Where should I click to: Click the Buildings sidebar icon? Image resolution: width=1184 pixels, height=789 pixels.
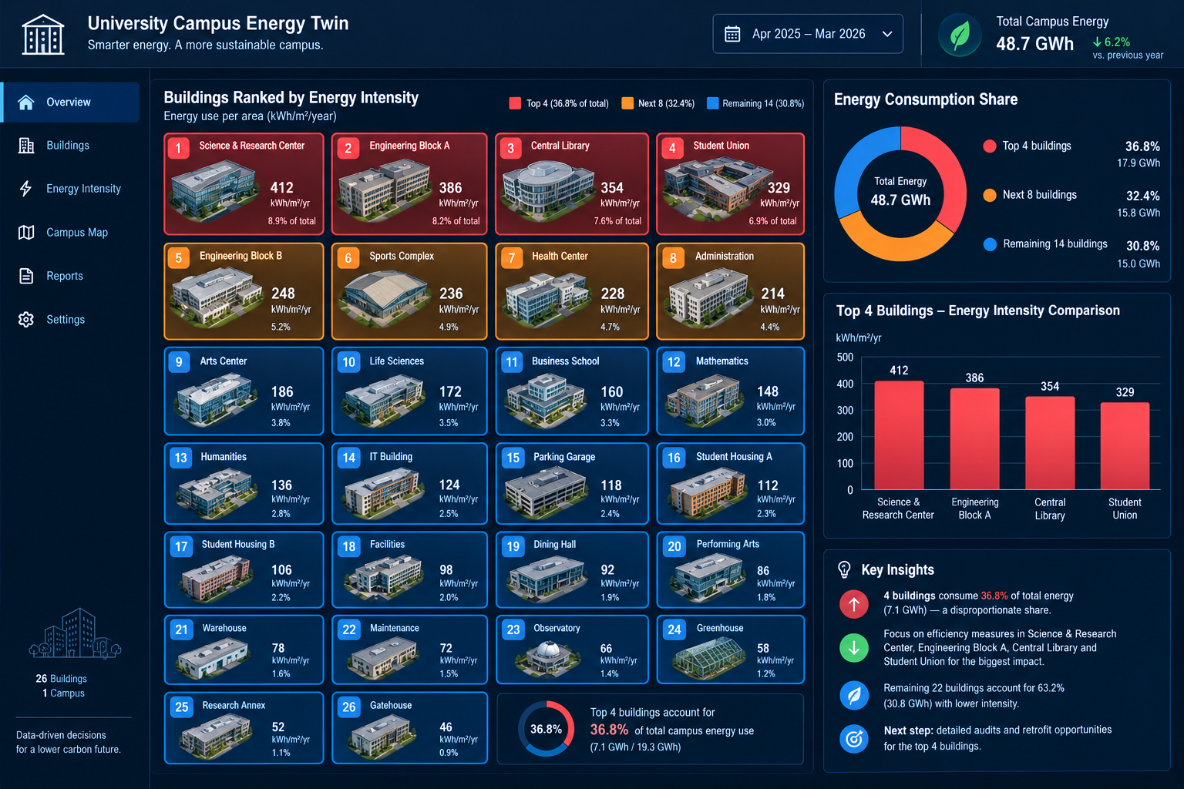(x=26, y=146)
